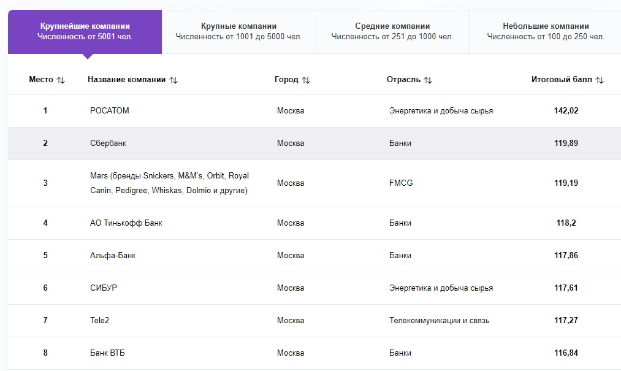Click FMCG industry cell for Mars

tap(401, 183)
